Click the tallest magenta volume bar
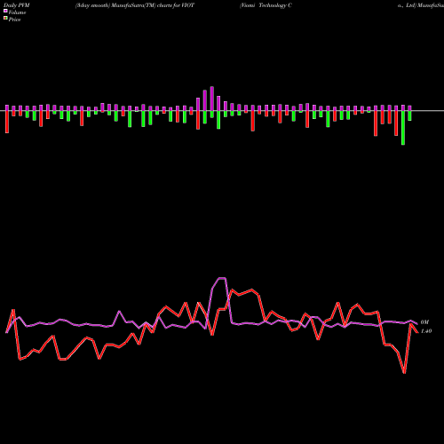This screenshot has height=444, width=444. point(212,99)
